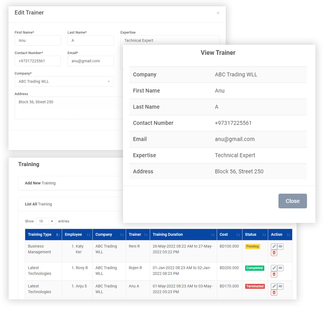Edit the Anu A trainer's training entry
The width and height of the screenshot is (328, 315).
coord(274,286)
